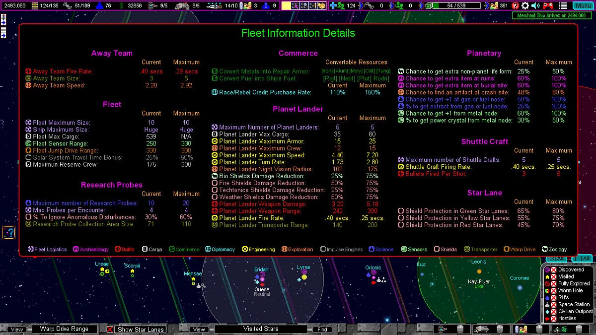The width and height of the screenshot is (596, 335).
Task: Select the Coronae star on the map
Action: pos(520,287)
